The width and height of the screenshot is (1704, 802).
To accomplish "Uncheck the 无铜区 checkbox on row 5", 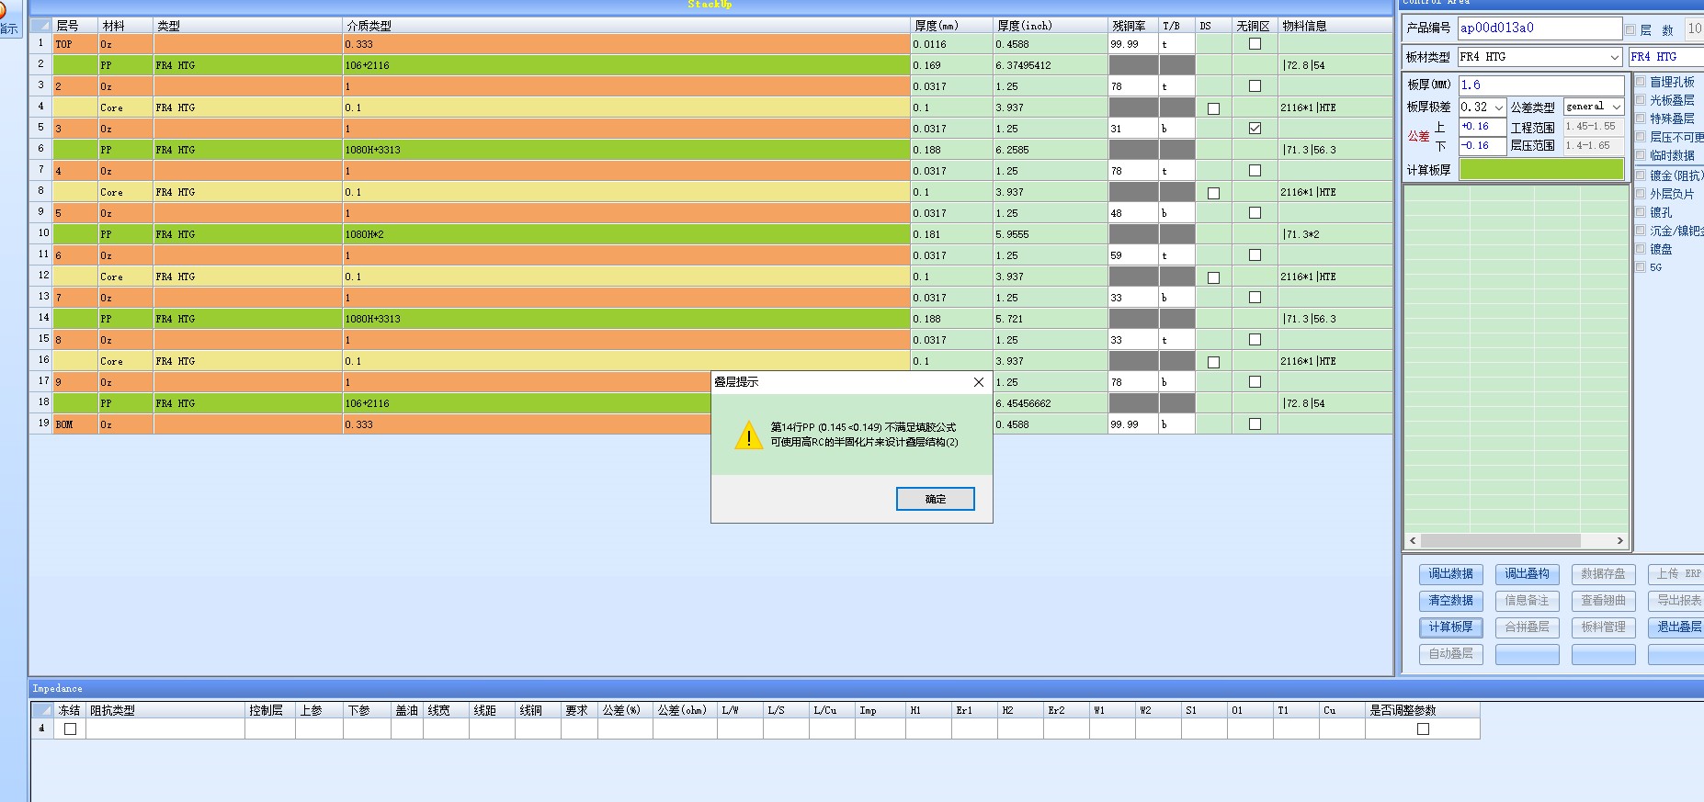I will 1255,129.
